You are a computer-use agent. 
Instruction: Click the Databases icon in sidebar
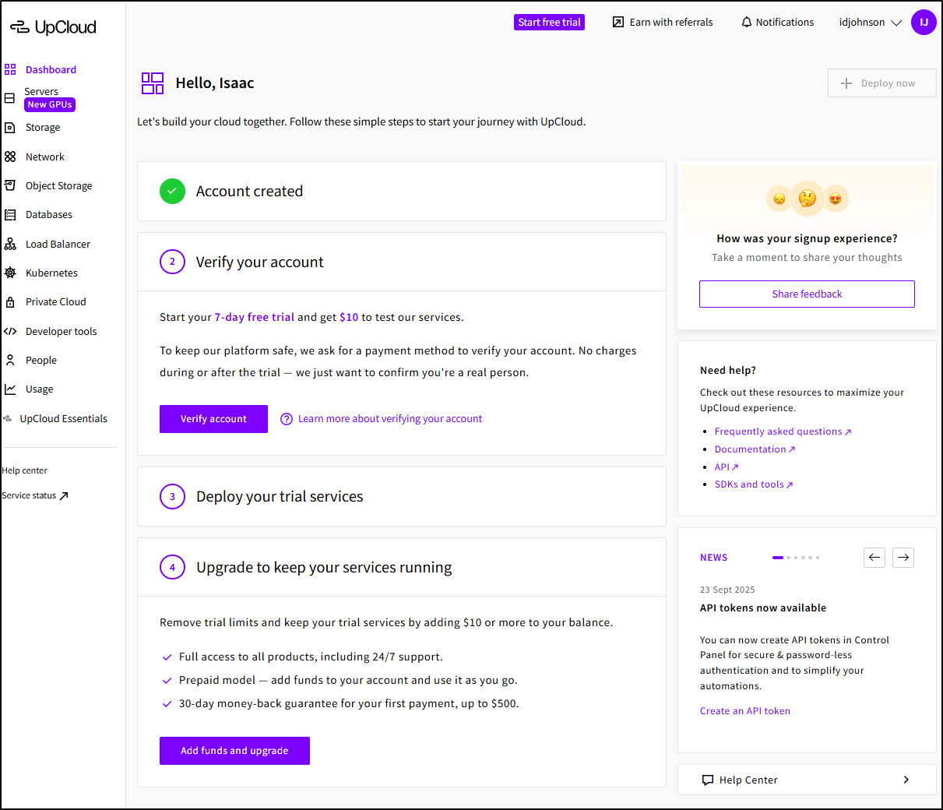click(10, 215)
